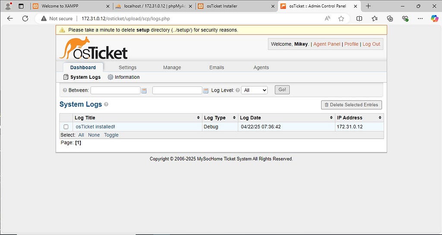Open the Log Level dropdown
Screen dimensions: 442x235
[x=254, y=90]
